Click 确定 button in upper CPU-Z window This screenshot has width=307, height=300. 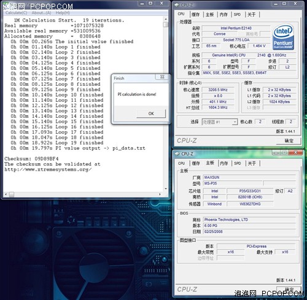coord(289,140)
